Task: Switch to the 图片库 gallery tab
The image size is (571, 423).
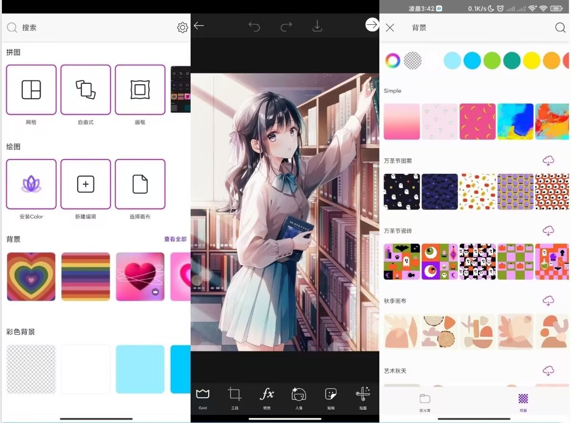Action: [x=425, y=400]
